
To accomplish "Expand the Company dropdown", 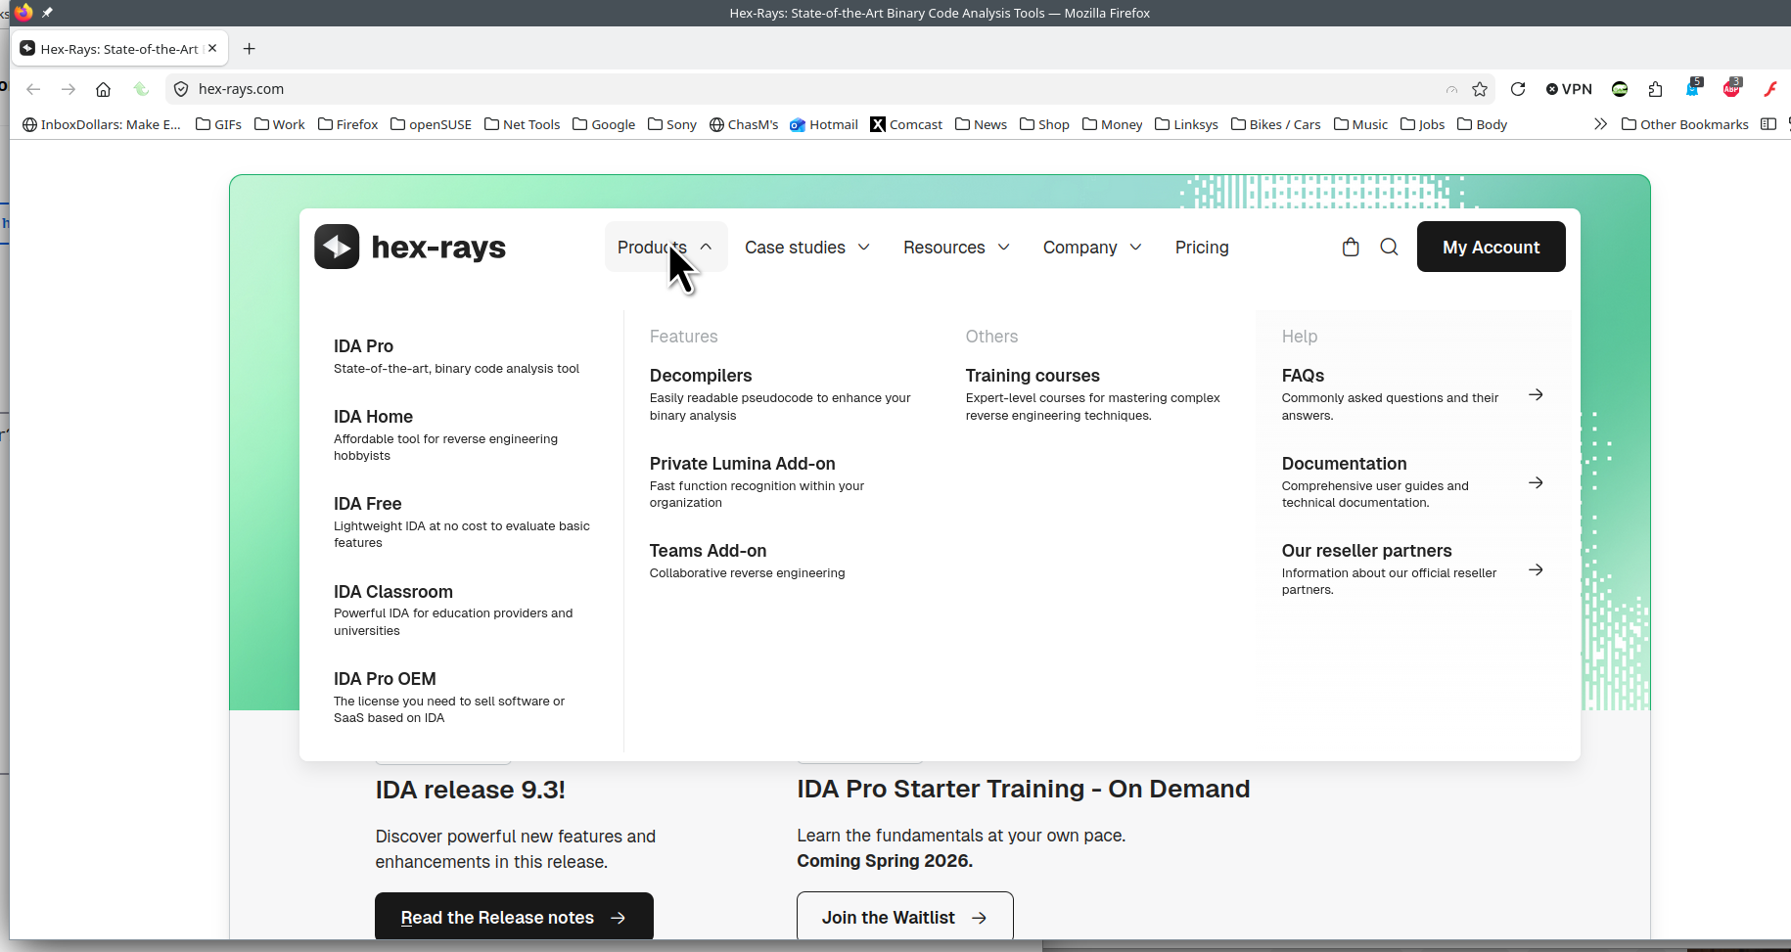I will click(x=1092, y=248).
